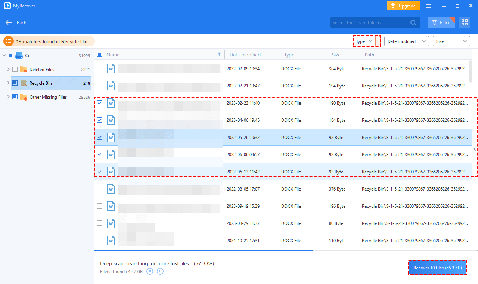Toggle the select-all checkbox in Name header
The width and height of the screenshot is (478, 284).
coord(100,55)
